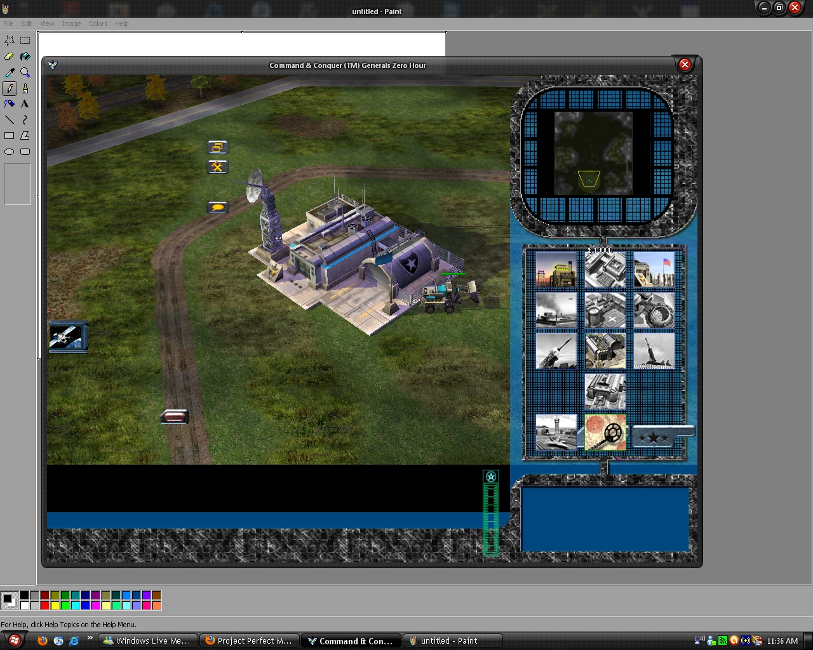Pick the brown color swatch
813x650 pixels.
point(156,595)
